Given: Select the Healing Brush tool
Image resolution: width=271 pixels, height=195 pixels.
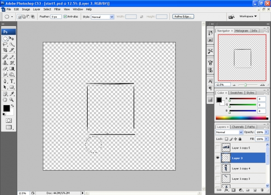Looking at the screenshot, I should 5,57.
